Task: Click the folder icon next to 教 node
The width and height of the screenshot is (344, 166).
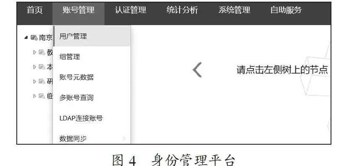Action: click(42, 52)
